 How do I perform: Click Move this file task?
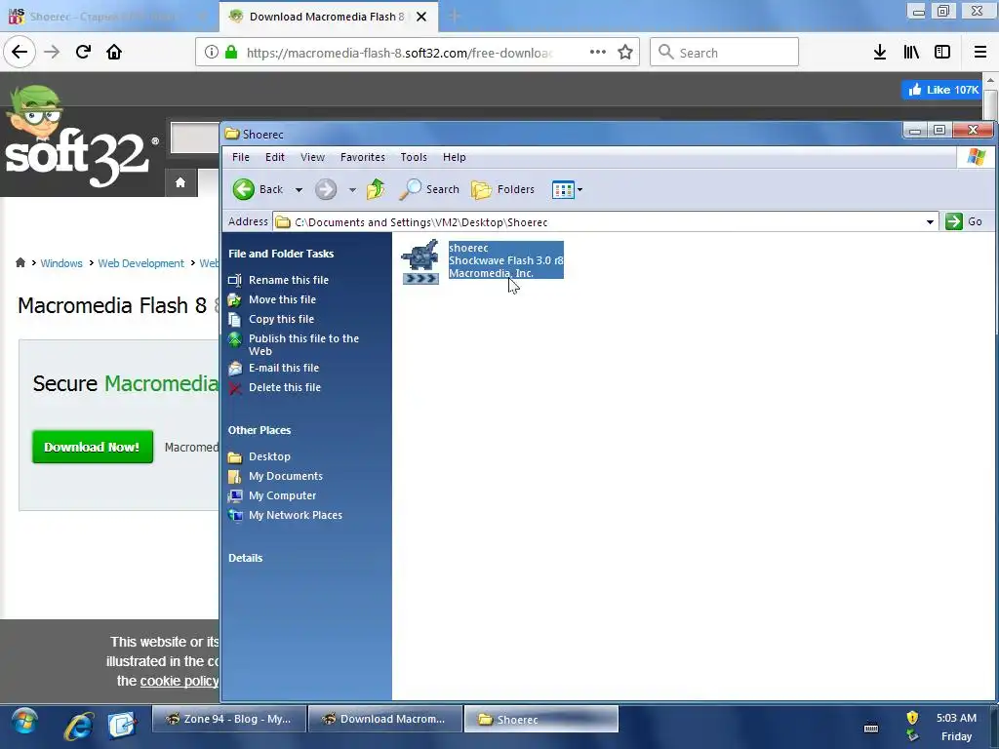pyautogui.click(x=282, y=299)
